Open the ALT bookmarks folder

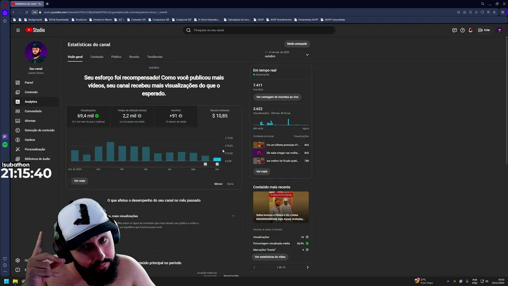[119, 19]
